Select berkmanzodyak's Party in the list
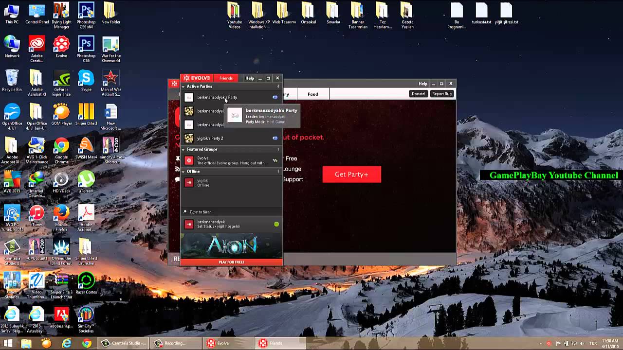The height and width of the screenshot is (350, 623). coord(231,97)
